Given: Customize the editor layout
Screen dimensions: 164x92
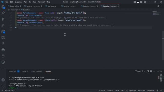Looking at the screenshot, I should coord(145,2).
